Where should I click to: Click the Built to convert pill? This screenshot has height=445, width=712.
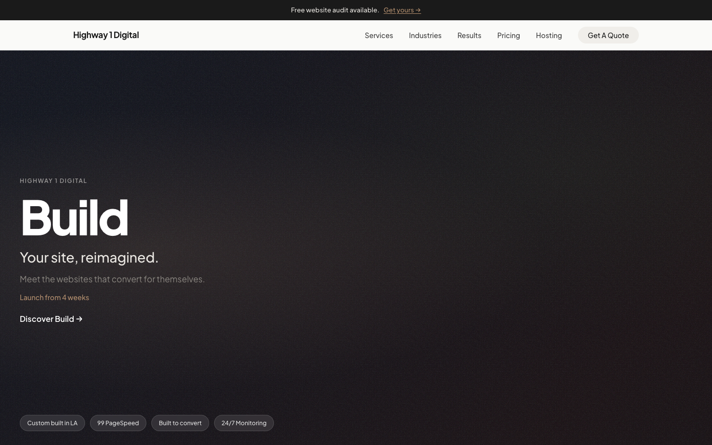(x=180, y=423)
